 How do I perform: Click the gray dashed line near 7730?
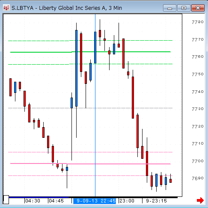(x=90, y=108)
